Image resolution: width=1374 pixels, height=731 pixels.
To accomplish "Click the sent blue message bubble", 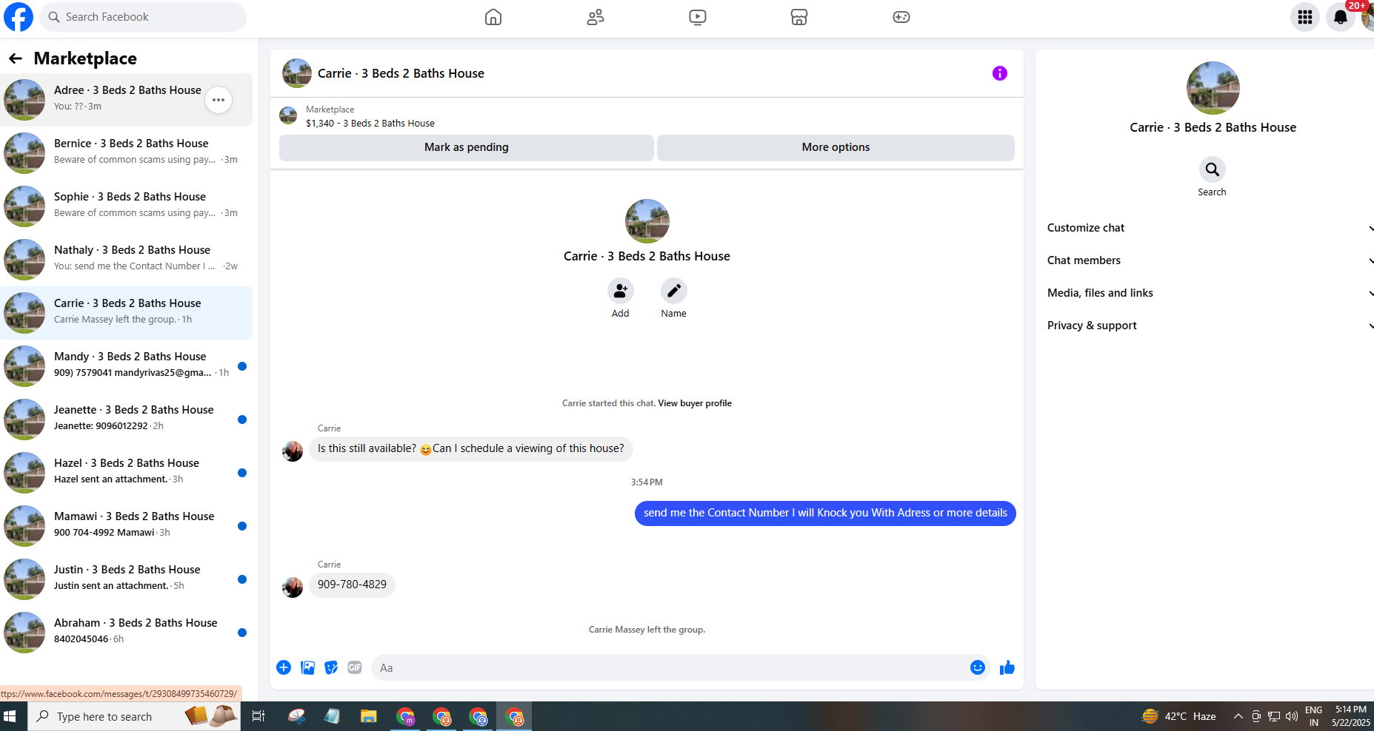I will pos(825,513).
